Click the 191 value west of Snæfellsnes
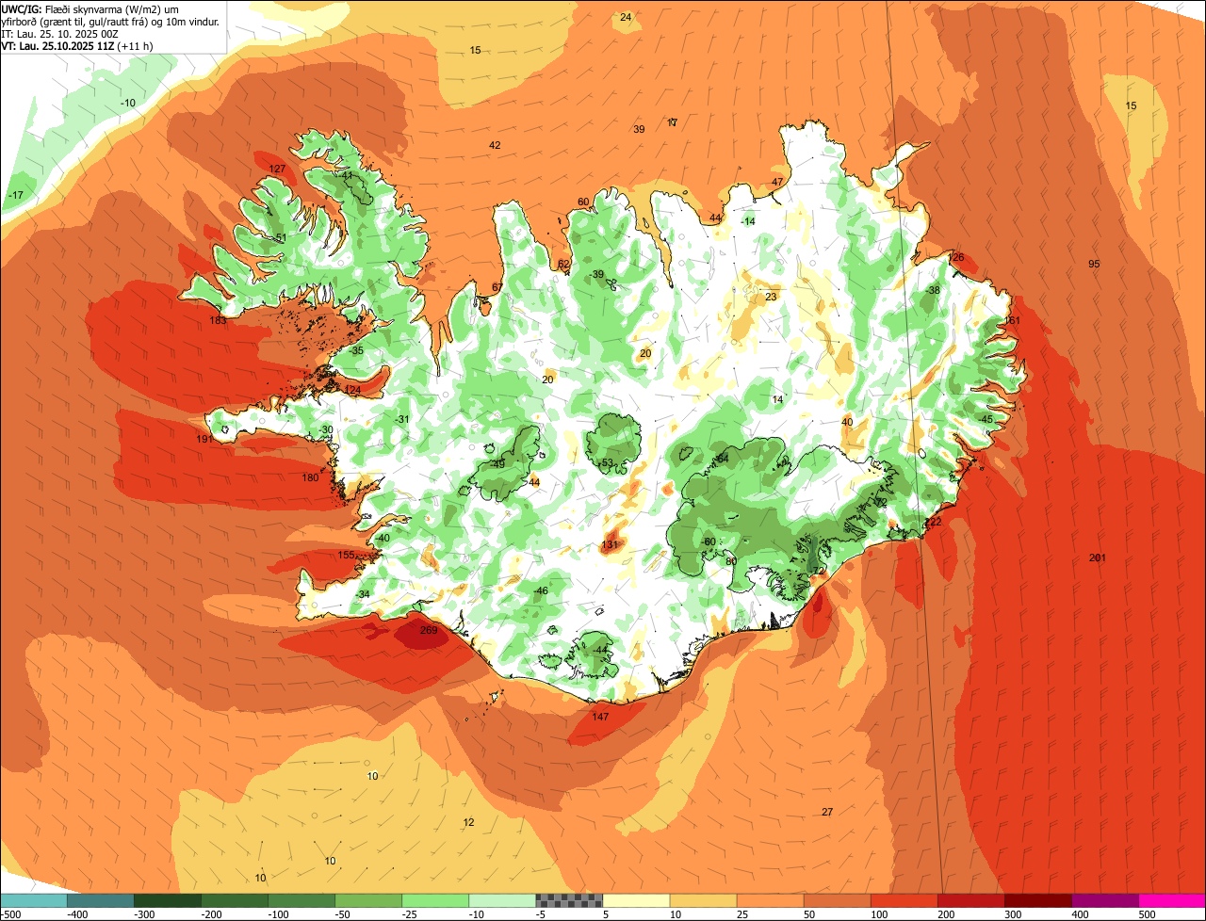This screenshot has width=1206, height=921. pyautogui.click(x=204, y=439)
